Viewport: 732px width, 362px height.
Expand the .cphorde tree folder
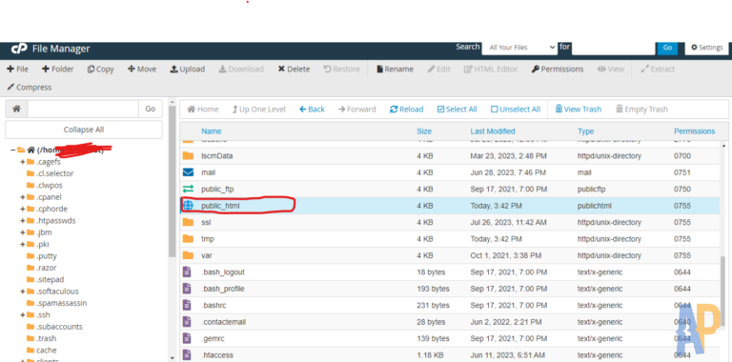point(23,209)
